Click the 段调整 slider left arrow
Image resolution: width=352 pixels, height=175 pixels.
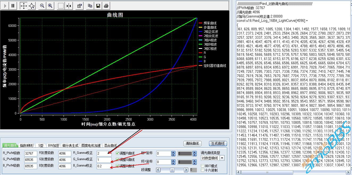click(158, 170)
